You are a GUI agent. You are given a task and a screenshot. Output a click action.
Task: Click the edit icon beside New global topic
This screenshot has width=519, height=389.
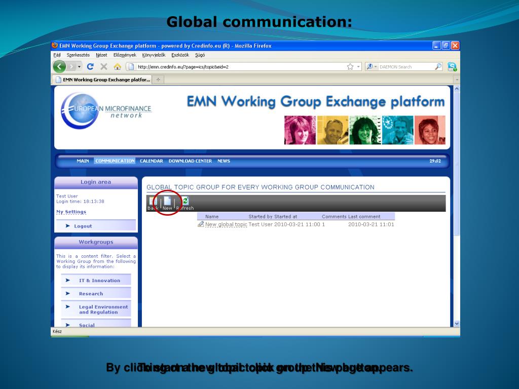tap(201, 224)
